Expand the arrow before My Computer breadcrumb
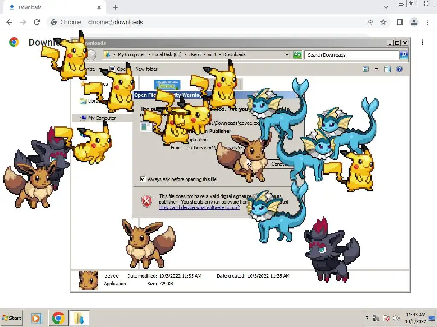Image resolution: width=437 pixels, height=327 pixels. pyautogui.click(x=114, y=55)
